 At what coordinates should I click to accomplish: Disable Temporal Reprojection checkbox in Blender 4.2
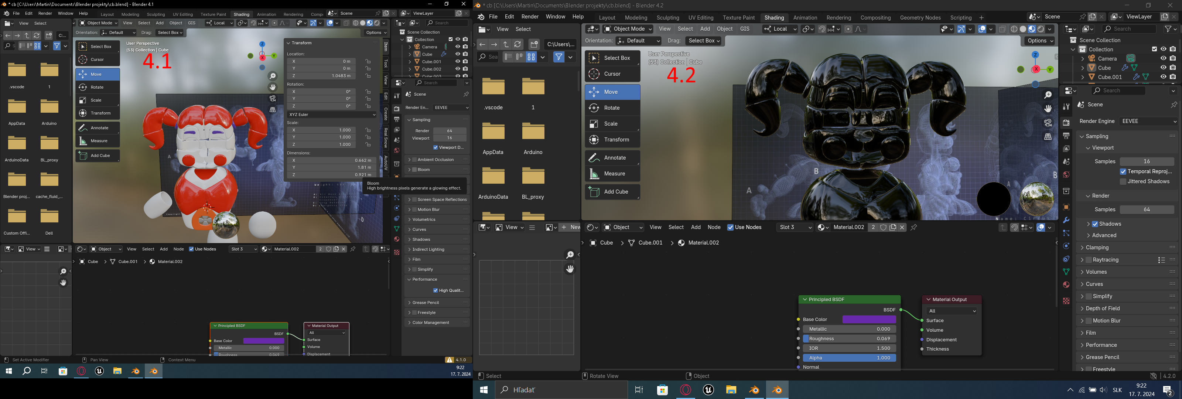pos(1123,172)
